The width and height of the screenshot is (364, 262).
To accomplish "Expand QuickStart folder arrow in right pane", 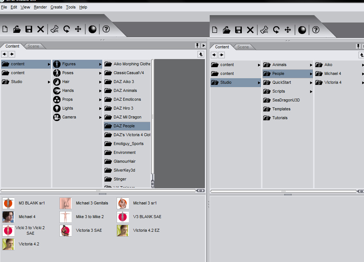I will [311, 83].
